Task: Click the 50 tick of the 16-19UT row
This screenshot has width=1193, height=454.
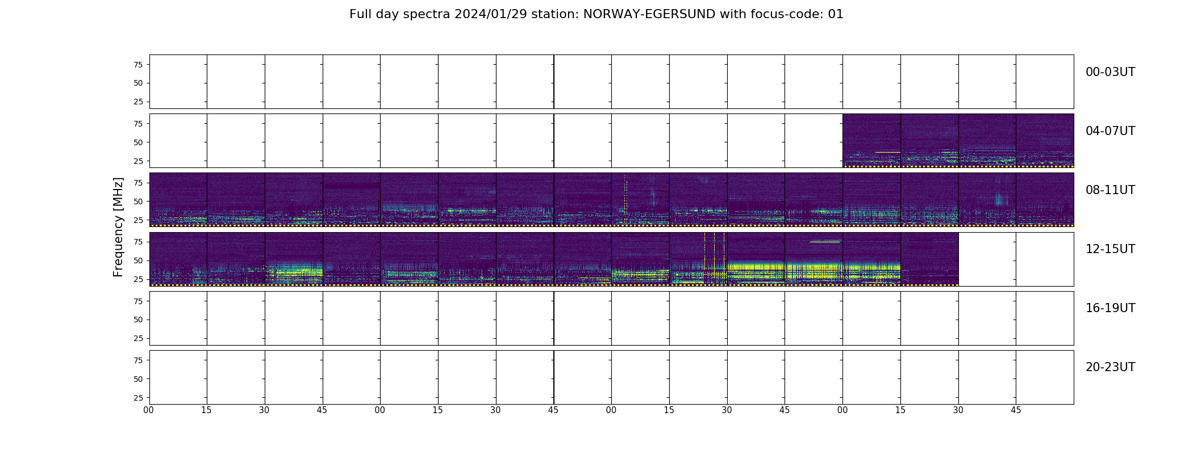Action: tap(138, 320)
